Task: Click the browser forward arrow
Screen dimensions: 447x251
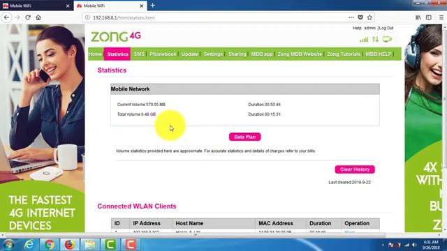Action: [x=17, y=17]
